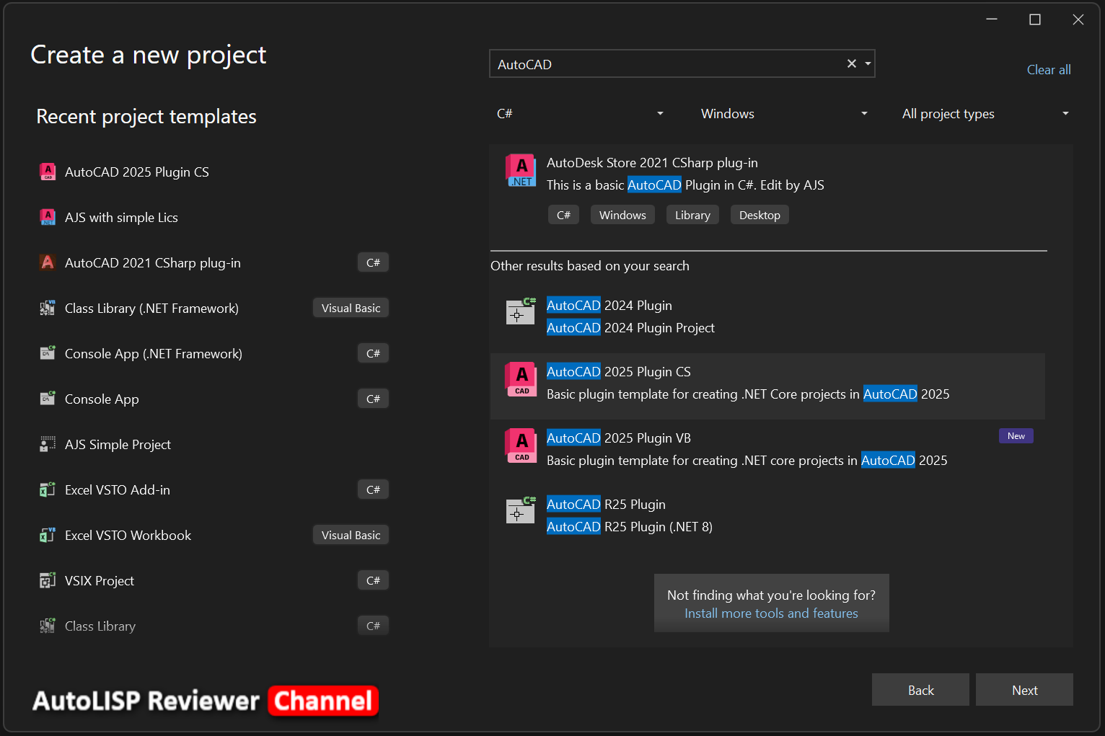Select AutoCAD 2021 CSharp plug-in recent template
1105x736 pixels.
213,262
